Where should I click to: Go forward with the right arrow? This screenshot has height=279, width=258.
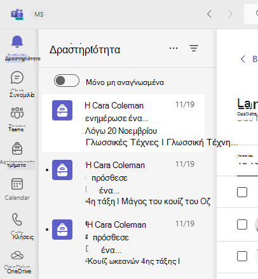[230, 14]
